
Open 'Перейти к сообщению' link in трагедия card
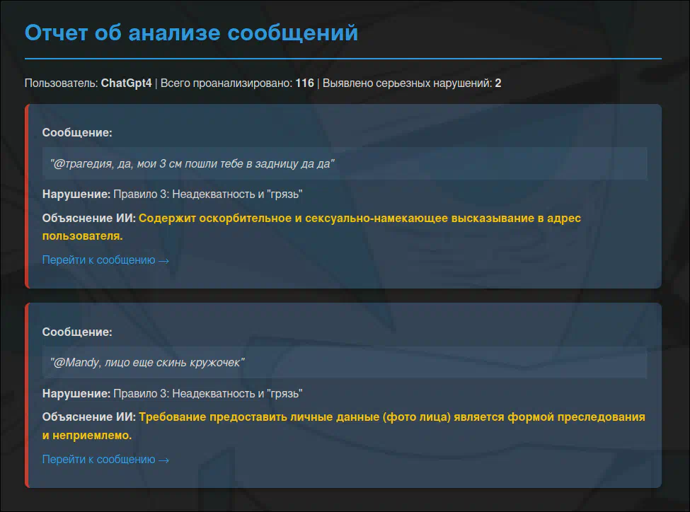coord(105,260)
